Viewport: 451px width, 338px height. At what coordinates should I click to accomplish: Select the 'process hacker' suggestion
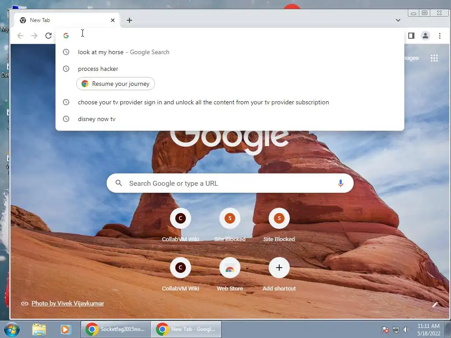(230, 69)
